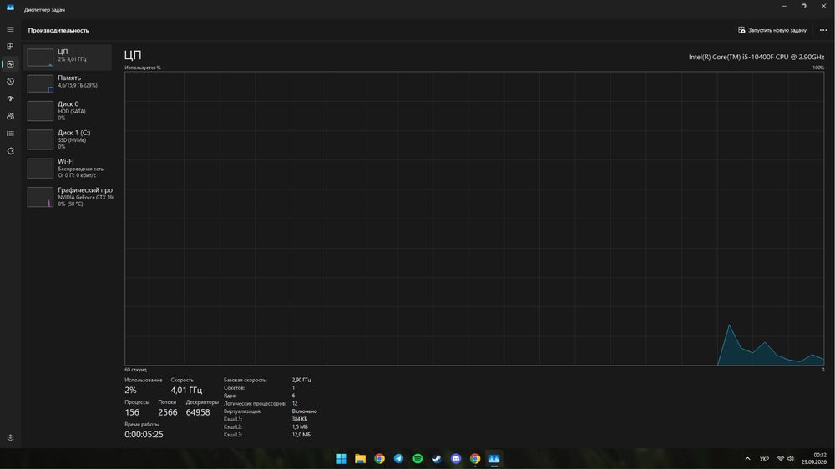Screen dimensions: 835x469
Task: Open Task Manager settings gear
Action: tap(10, 437)
